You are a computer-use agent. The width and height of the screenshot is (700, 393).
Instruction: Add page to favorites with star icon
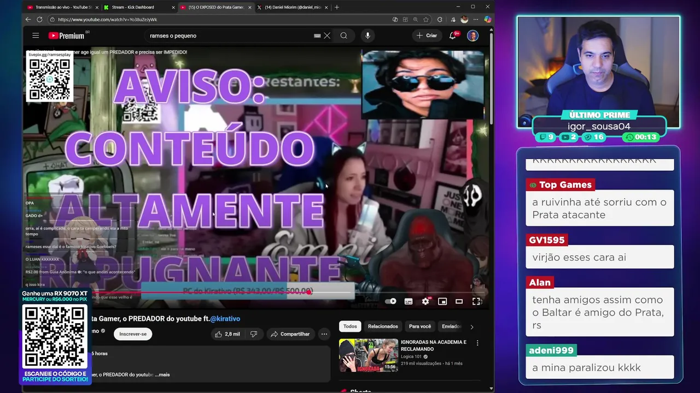(x=425, y=19)
